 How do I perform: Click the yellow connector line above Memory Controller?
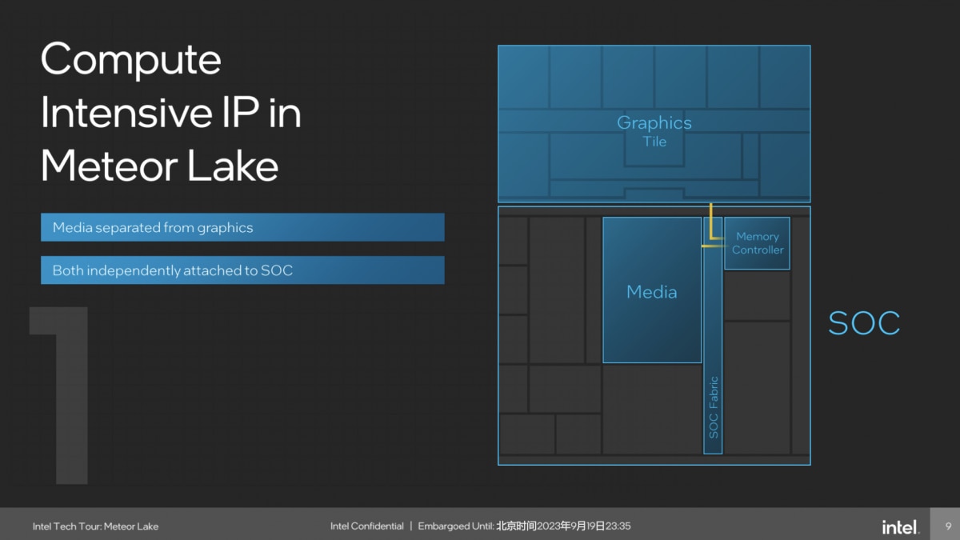click(710, 222)
